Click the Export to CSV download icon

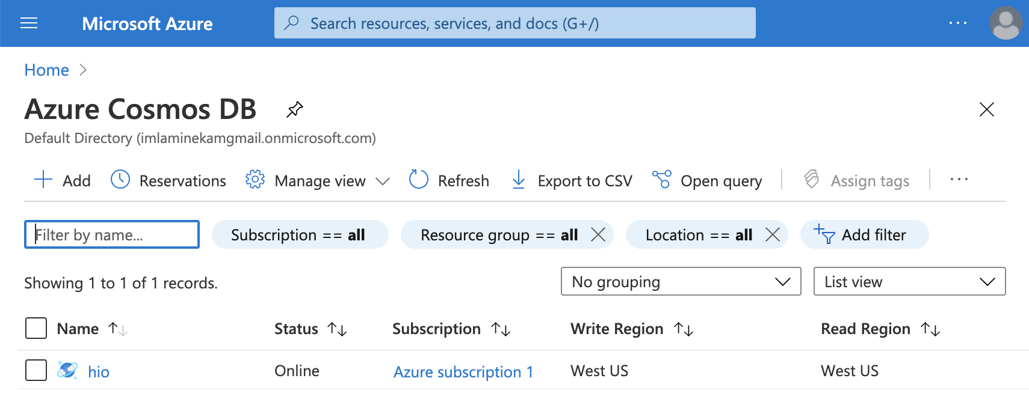click(x=518, y=179)
